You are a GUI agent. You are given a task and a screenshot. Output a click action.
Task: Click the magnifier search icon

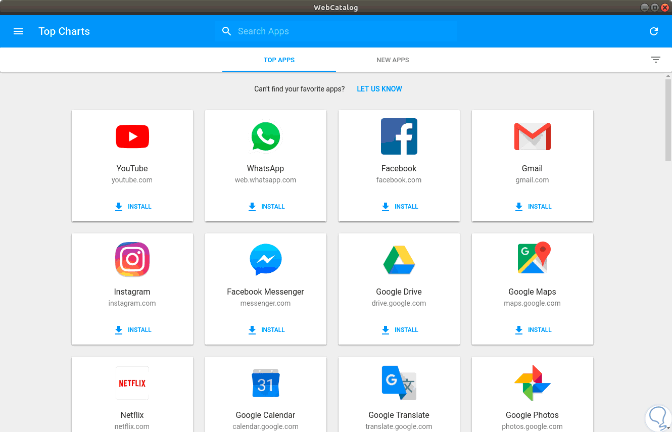click(x=227, y=31)
